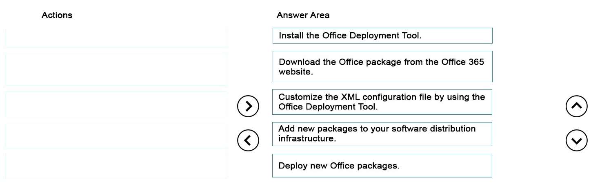Viewport: 591px width, 188px height.
Task: Select 'Customize the XML configuration file' step
Action: pyautogui.click(x=382, y=102)
